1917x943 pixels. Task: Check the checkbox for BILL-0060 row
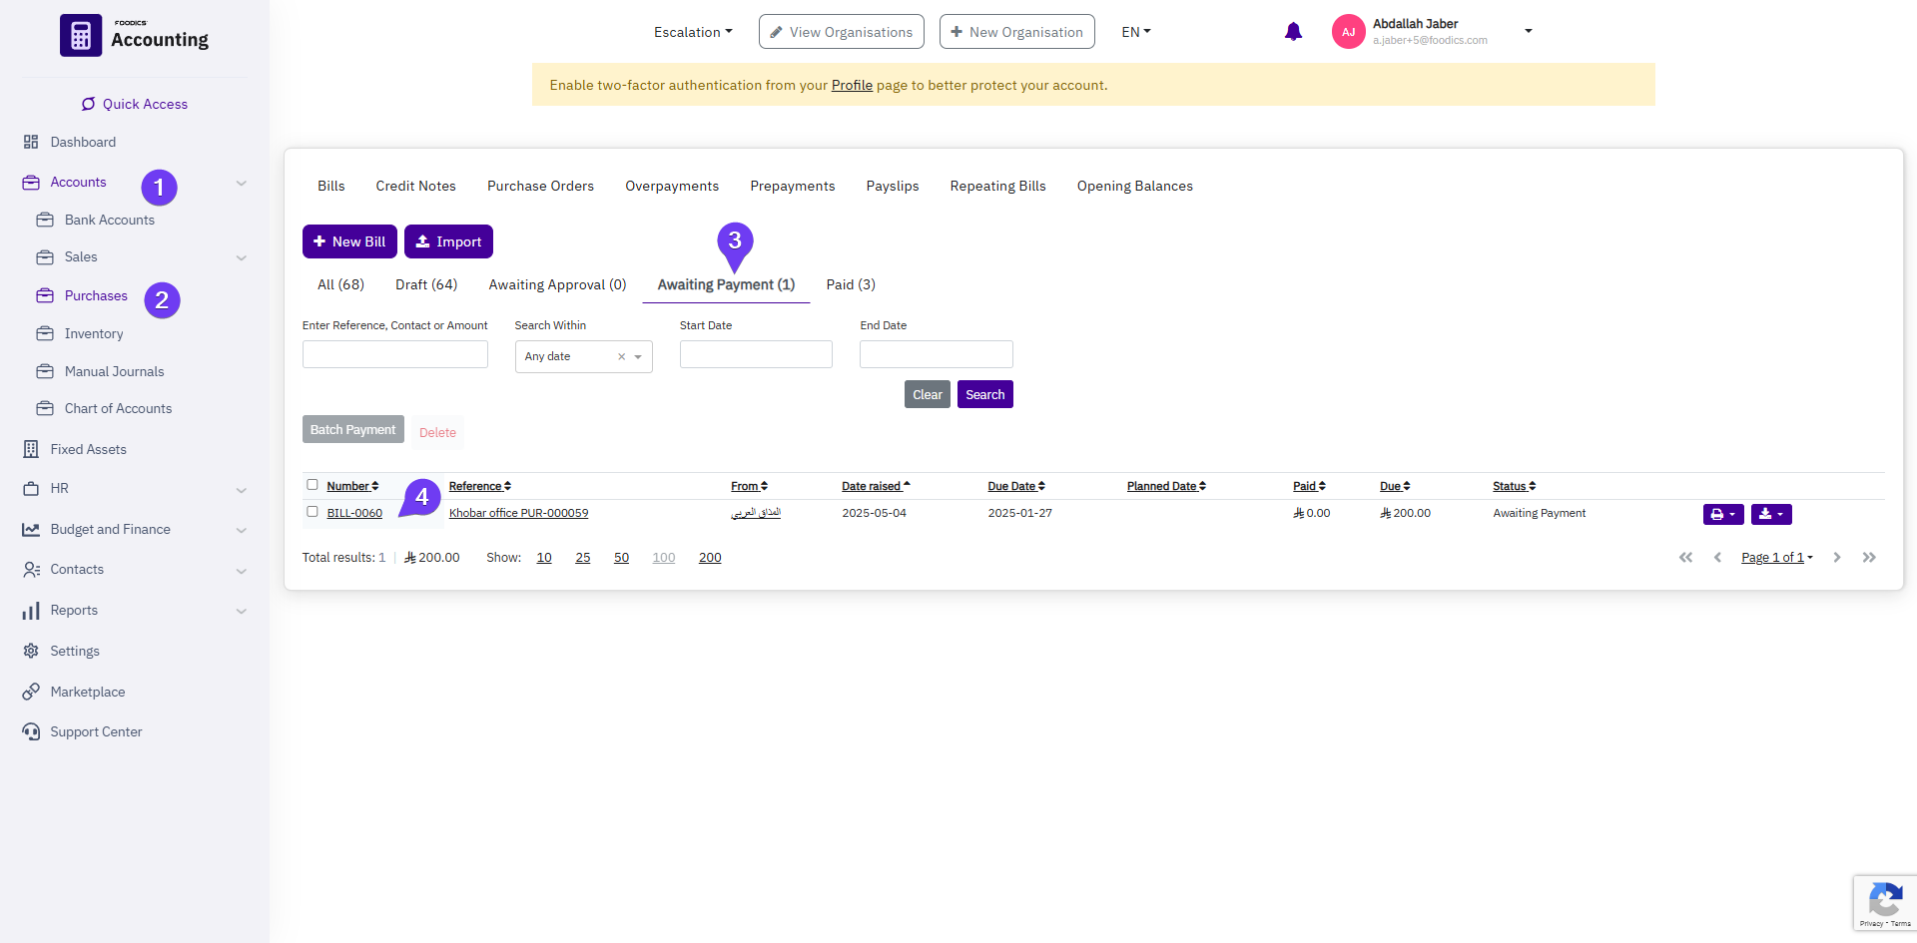tap(313, 512)
